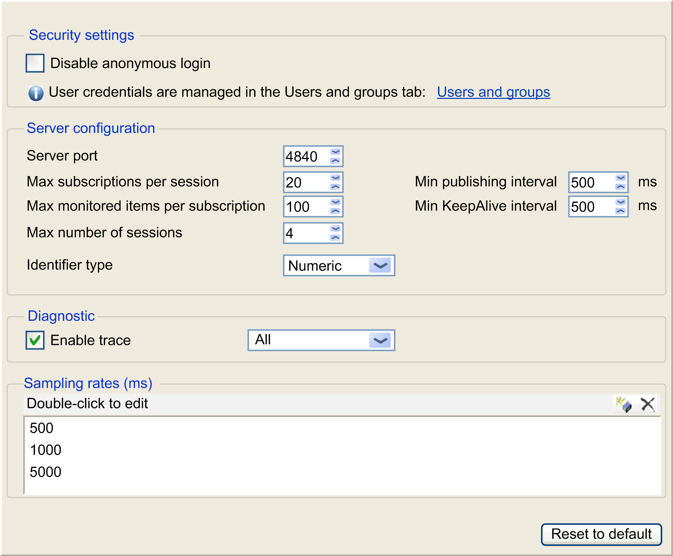Viewport: 673px width, 556px height.
Task: Click Min publishing interval lower spinner arrow
Action: [620, 187]
